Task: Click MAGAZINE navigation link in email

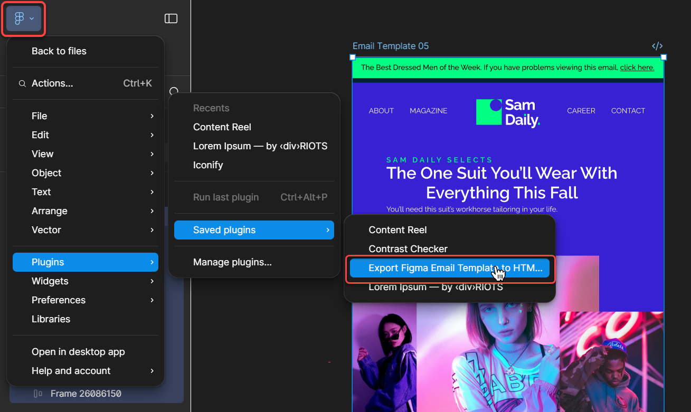Action: click(428, 111)
